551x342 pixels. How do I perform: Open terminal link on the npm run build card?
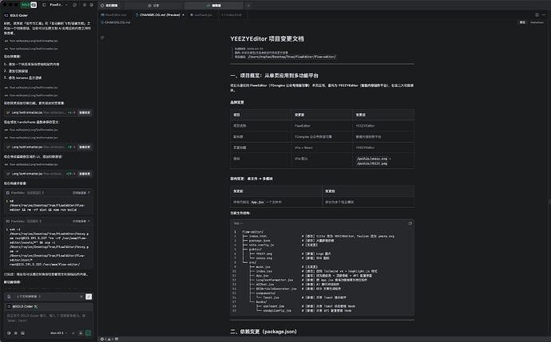(81, 193)
